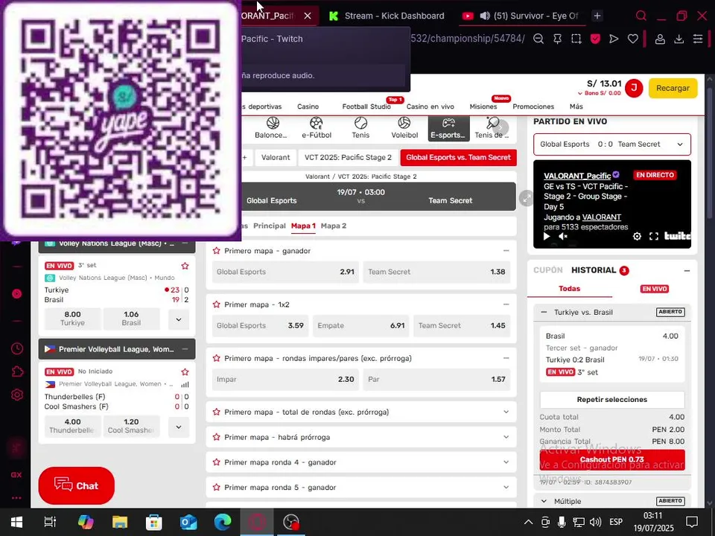Viewport: 715px width, 536px height.
Task: Open the live match selector dropdown
Action: click(612, 144)
